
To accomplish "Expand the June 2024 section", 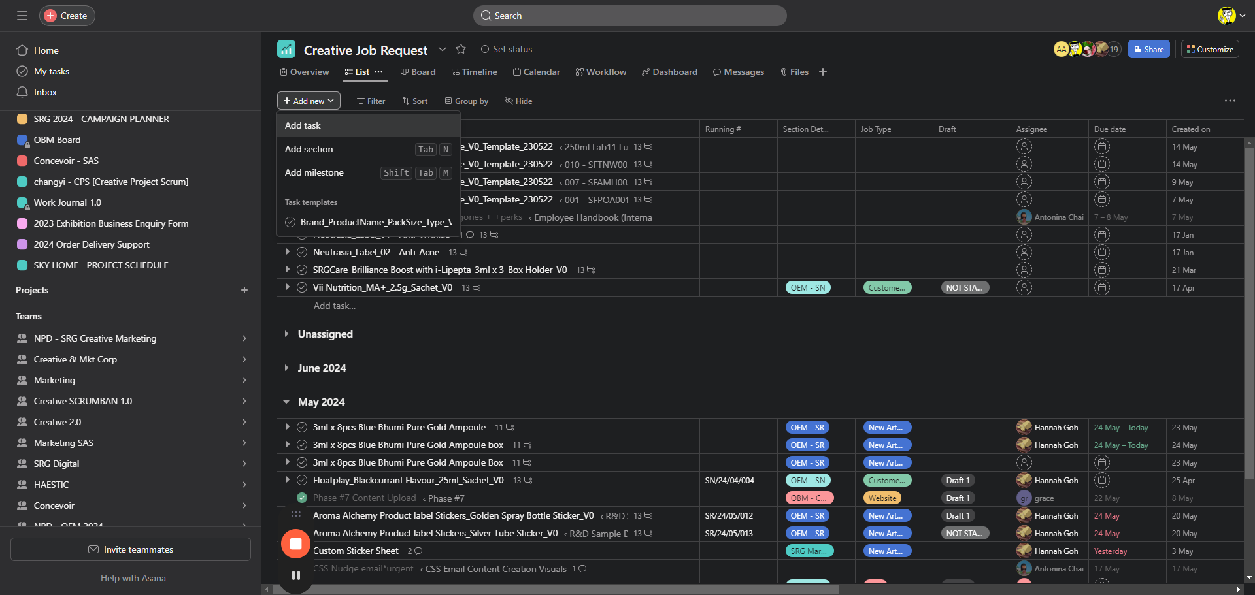I will point(286,368).
